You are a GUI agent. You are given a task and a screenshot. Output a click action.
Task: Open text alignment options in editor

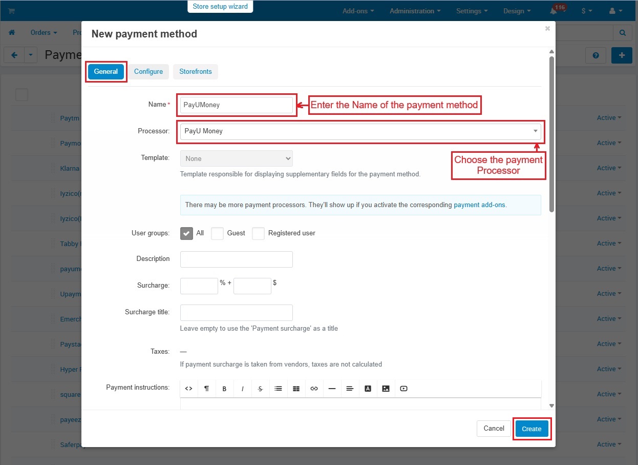350,389
